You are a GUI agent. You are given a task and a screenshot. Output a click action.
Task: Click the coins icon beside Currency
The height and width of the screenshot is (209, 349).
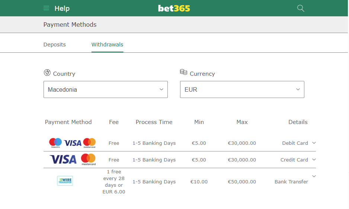[184, 72]
